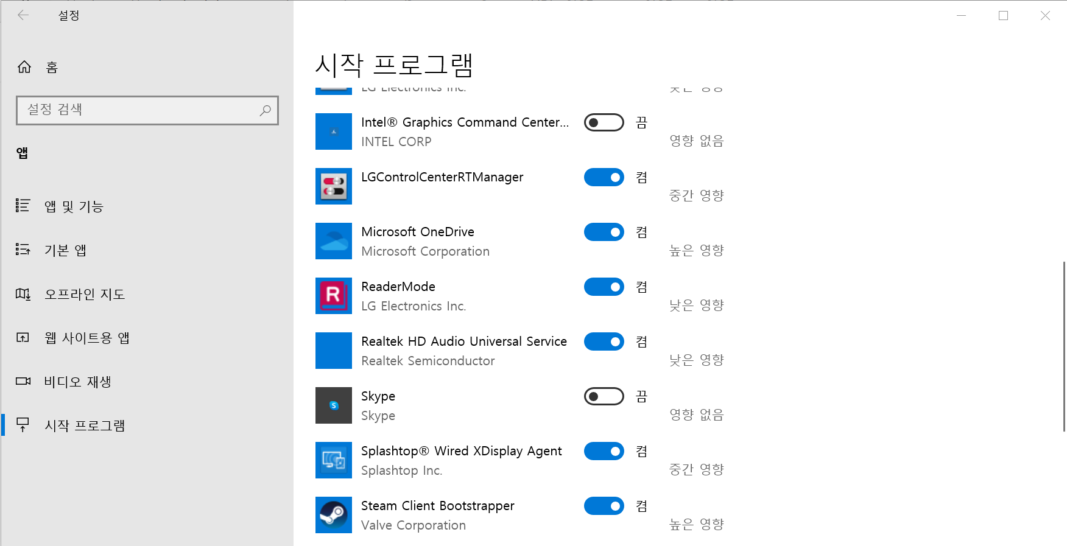
Task: Click the vertical scrollbar thumb
Action: 1064,346
